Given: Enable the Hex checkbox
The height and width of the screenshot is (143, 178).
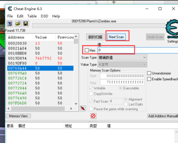Looking at the screenshot, I should 87,50.
